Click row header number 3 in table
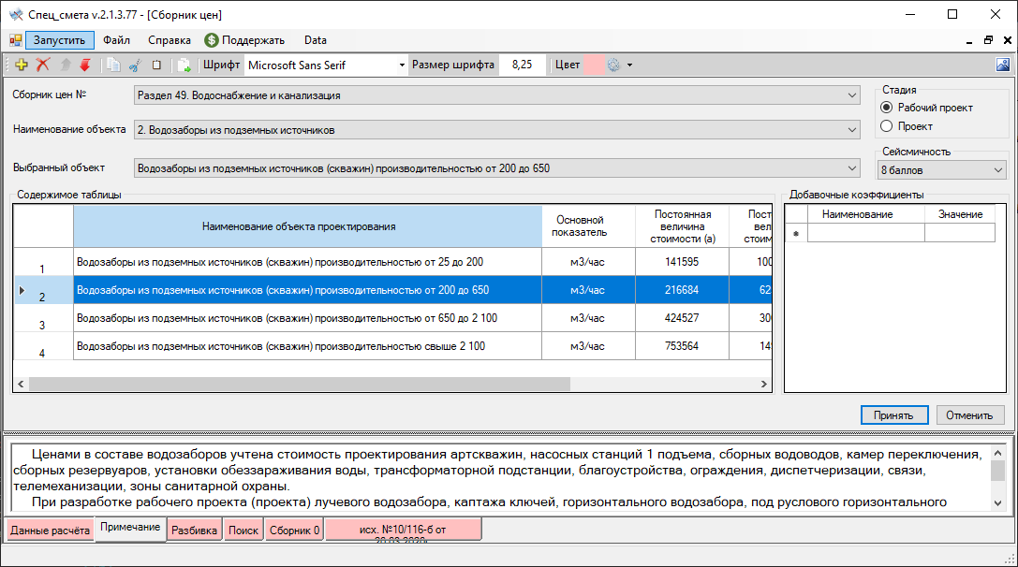 pos(43,318)
